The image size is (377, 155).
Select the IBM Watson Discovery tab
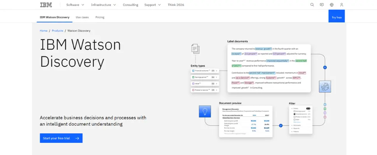pyautogui.click(x=54, y=17)
